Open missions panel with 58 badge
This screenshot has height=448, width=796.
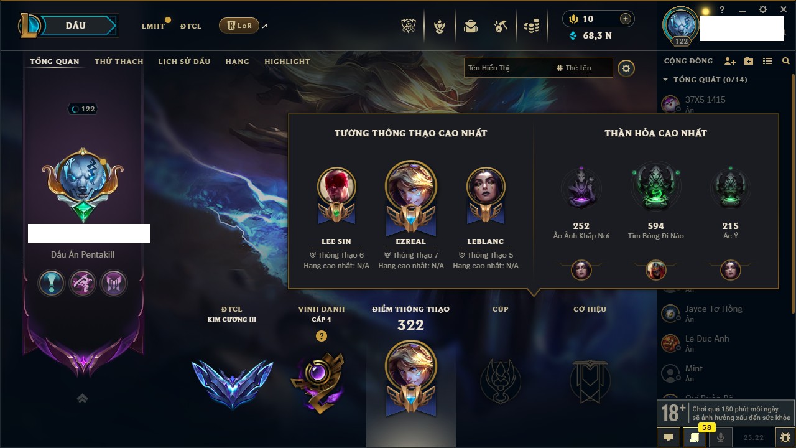tap(695, 437)
